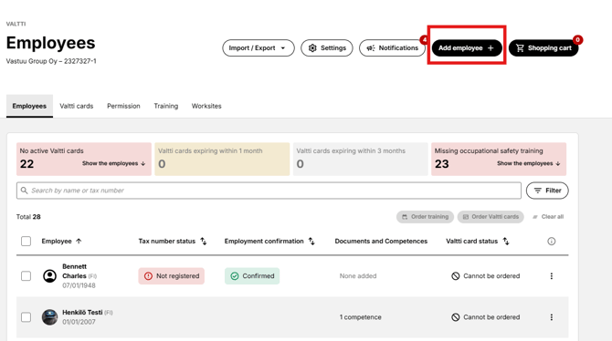
Task: Click 1 competence in Henkilö Testi row
Action: [x=360, y=317]
